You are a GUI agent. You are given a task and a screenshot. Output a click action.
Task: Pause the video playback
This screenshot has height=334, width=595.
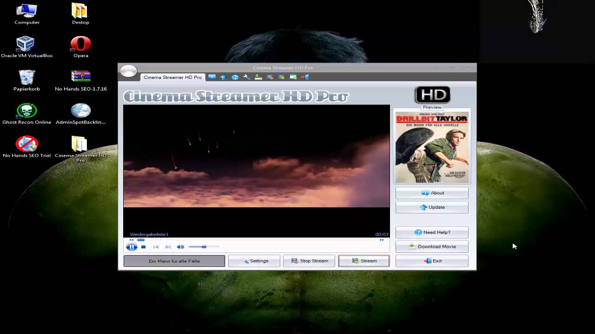coord(132,247)
